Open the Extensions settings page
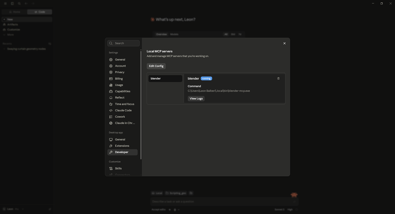The image size is (395, 214). (123, 146)
